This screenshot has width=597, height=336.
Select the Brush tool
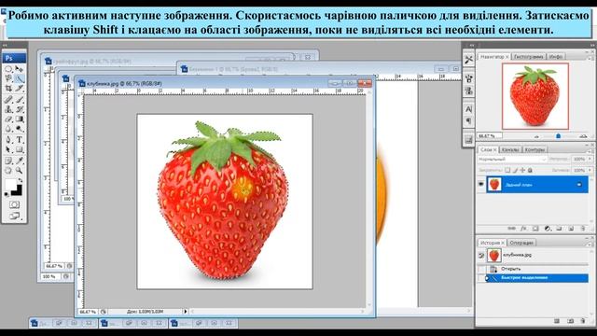tap(20, 100)
